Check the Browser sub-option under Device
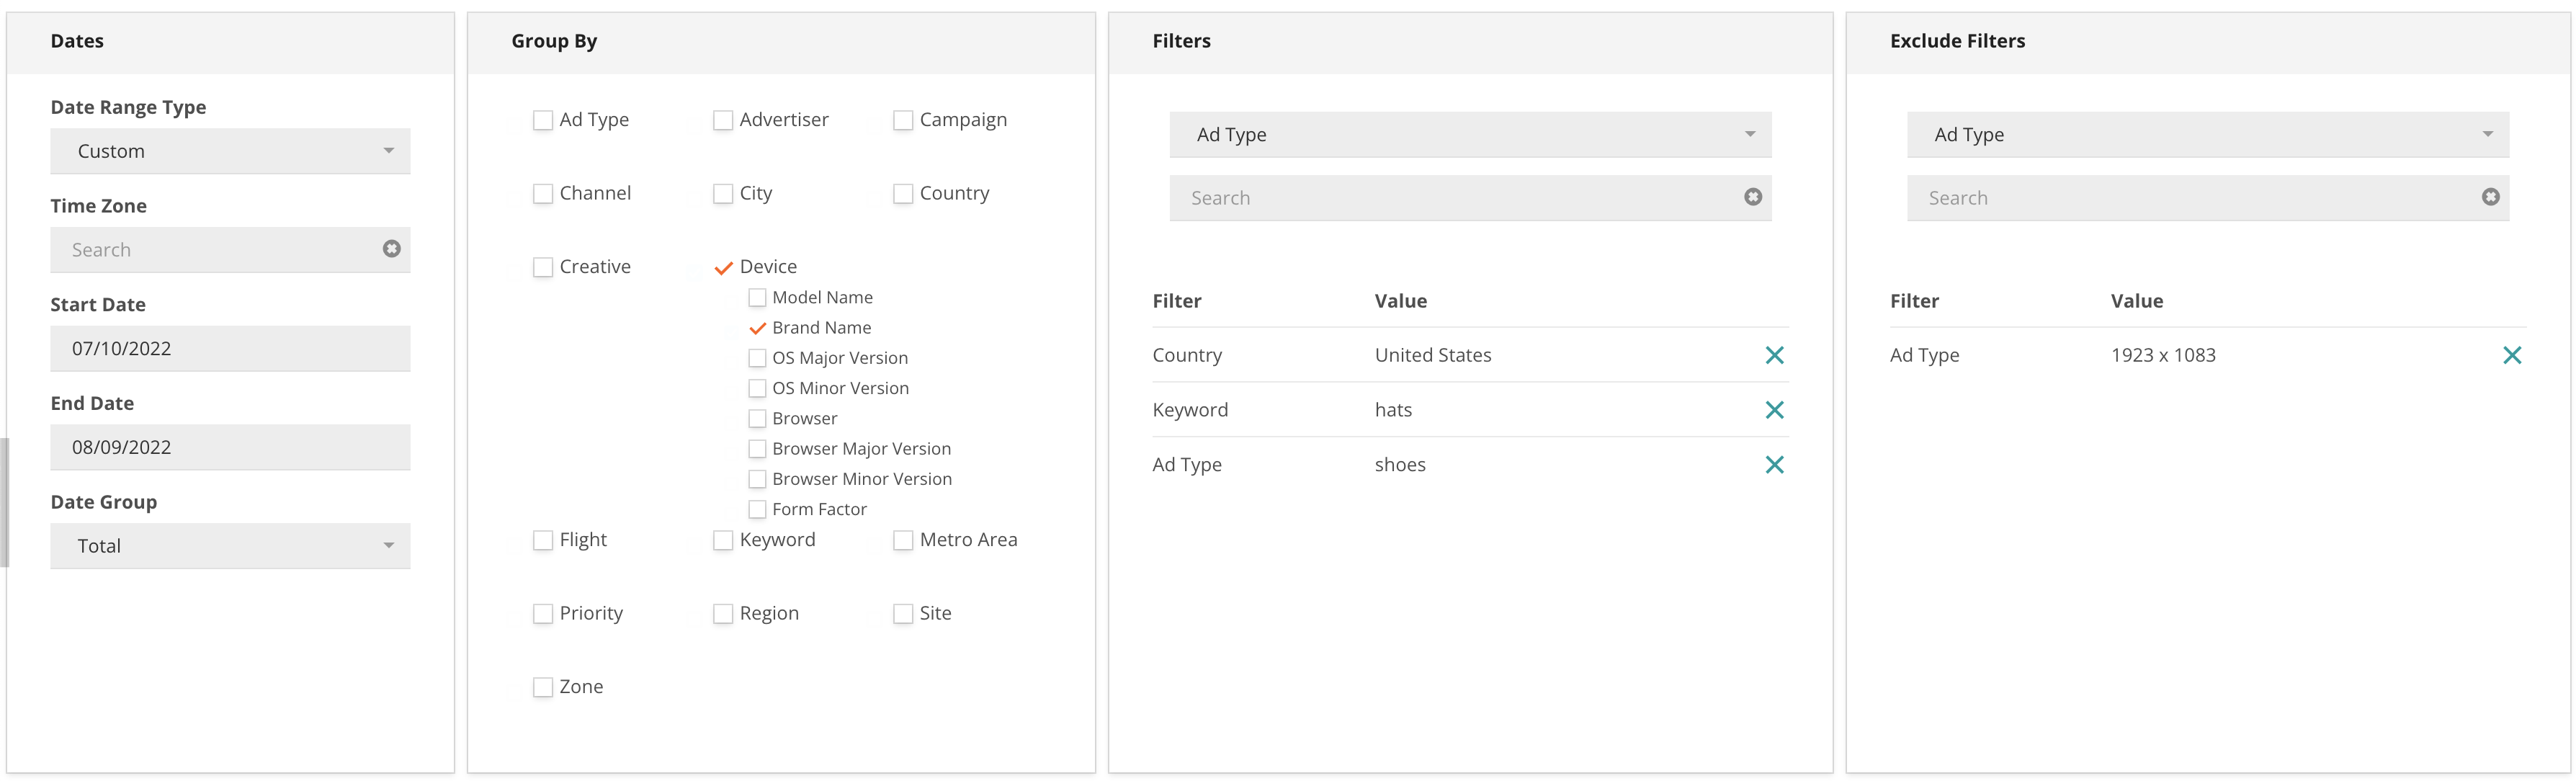Viewport: 2576px width, 781px height. tap(757, 418)
